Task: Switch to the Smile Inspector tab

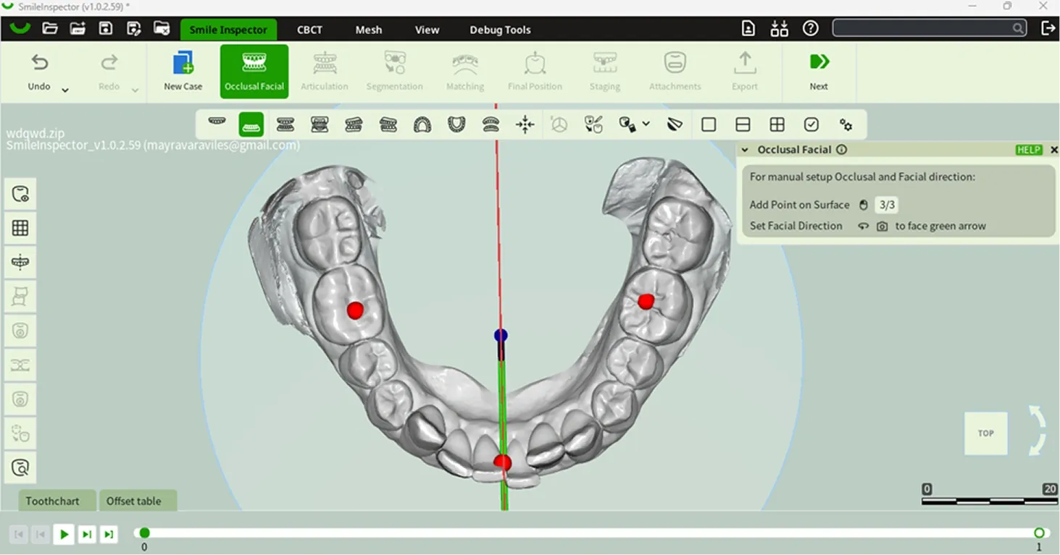Action: [x=228, y=30]
